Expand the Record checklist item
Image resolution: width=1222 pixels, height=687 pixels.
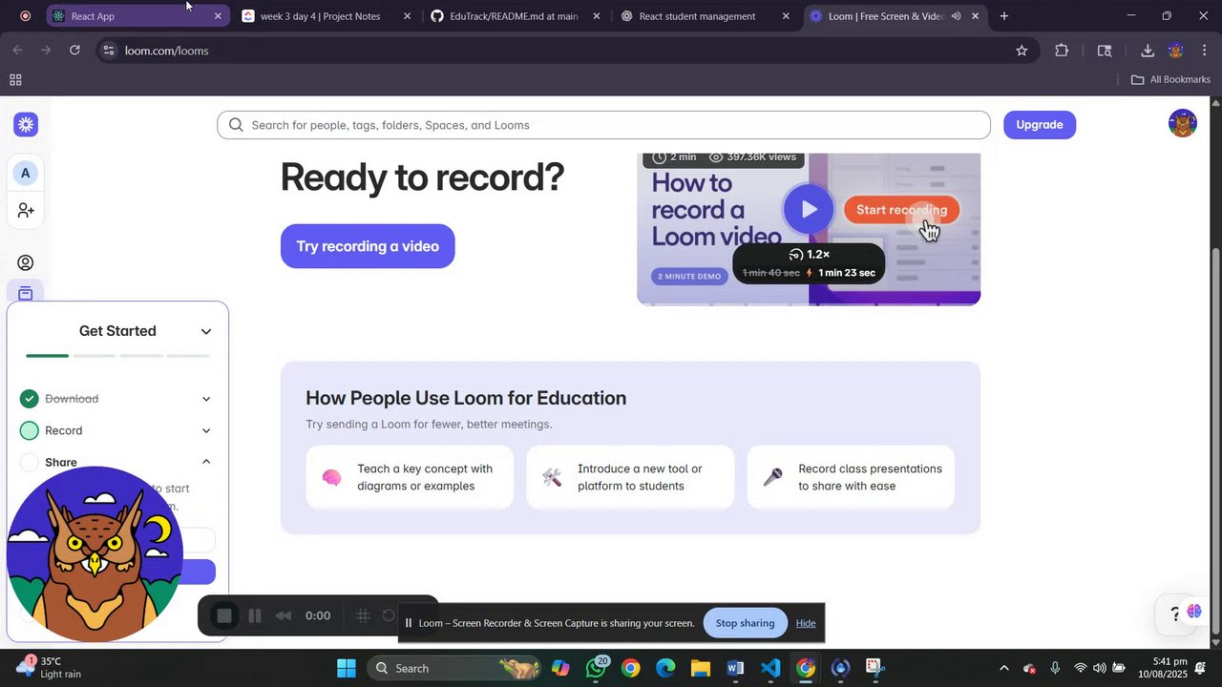click(206, 431)
